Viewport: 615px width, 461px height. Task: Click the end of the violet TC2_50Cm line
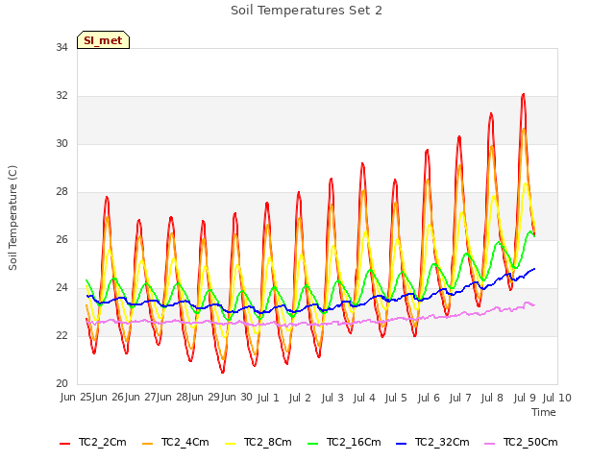click(534, 305)
